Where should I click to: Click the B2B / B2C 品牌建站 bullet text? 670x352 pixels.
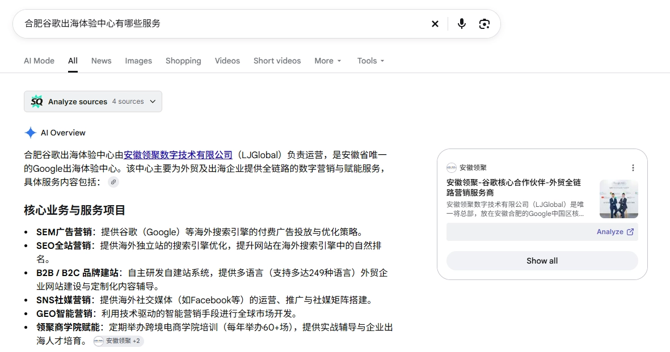pyautogui.click(x=212, y=279)
